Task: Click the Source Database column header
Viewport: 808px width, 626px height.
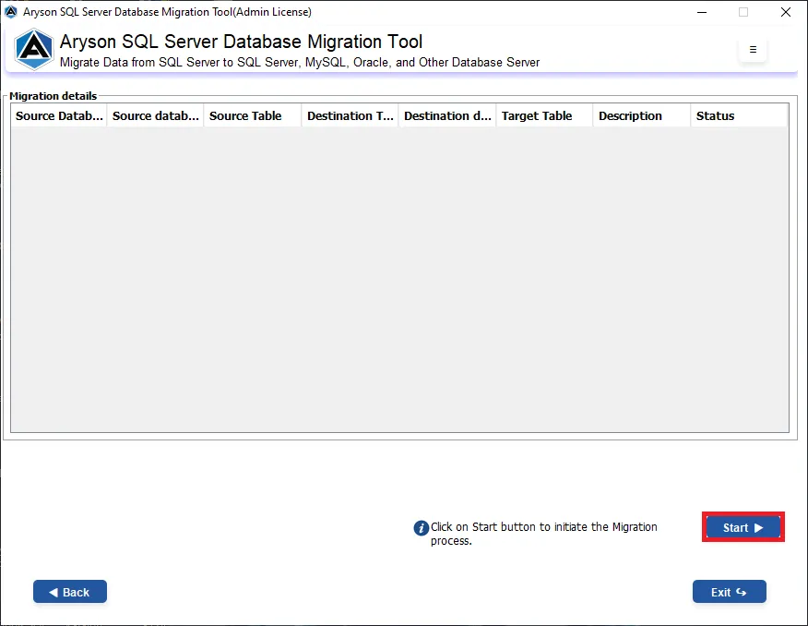Action: [57, 115]
